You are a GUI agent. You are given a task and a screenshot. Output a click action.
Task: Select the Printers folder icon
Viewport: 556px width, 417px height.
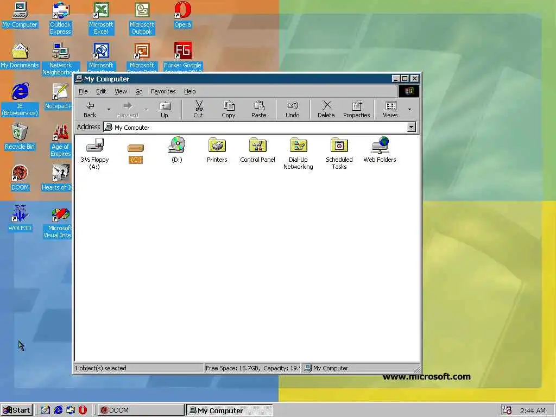coord(217,150)
